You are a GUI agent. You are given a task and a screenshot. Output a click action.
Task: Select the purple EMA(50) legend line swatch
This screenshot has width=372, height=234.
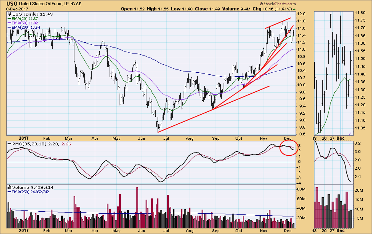[10, 23]
